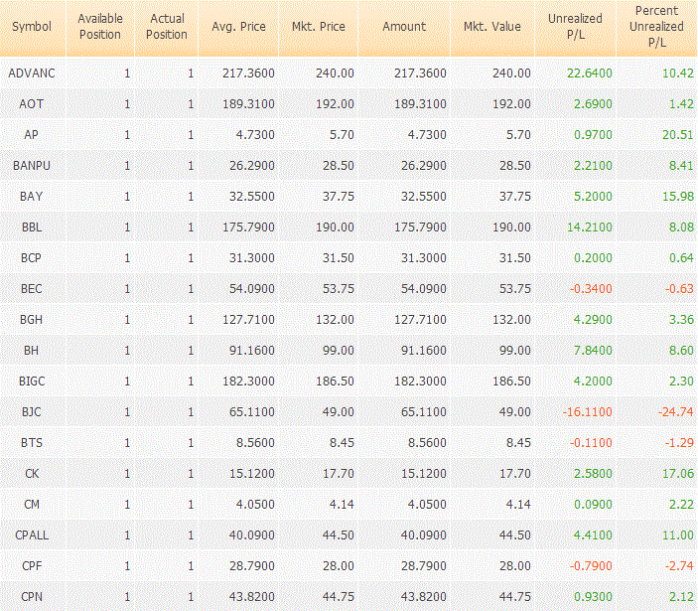Select the AP symbol
The width and height of the screenshot is (698, 611).
click(32, 134)
